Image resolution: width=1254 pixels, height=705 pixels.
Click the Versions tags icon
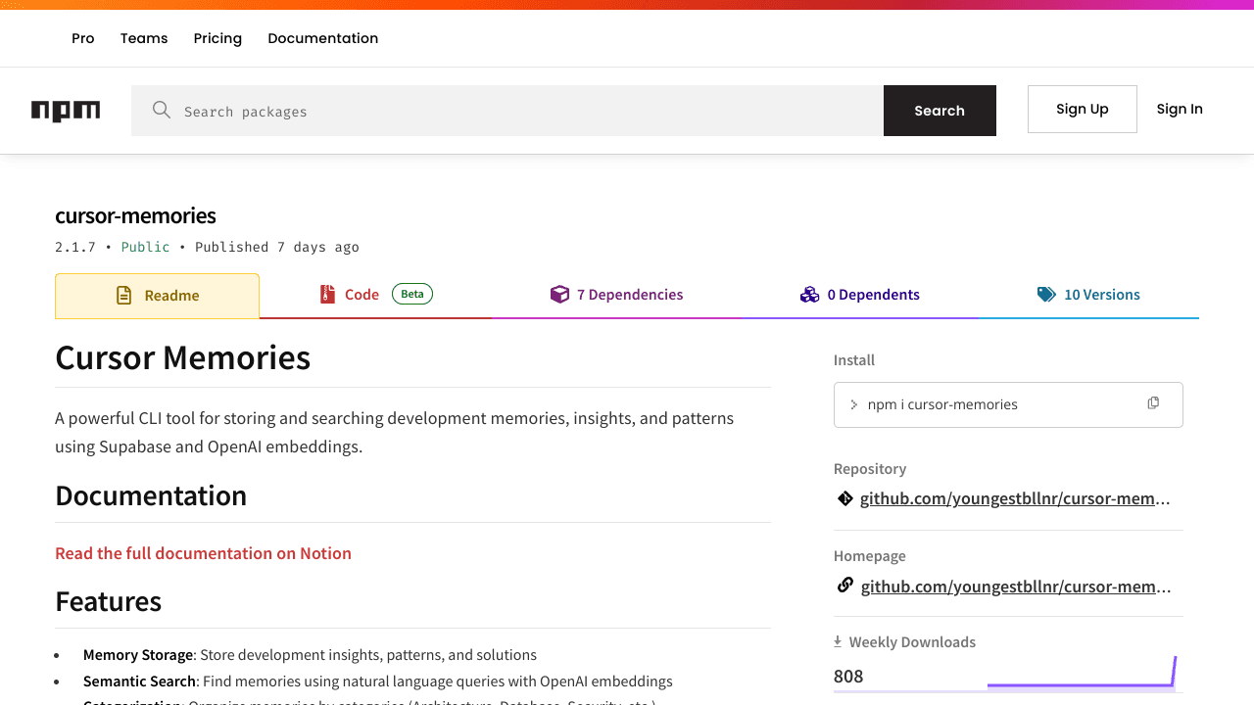coord(1046,294)
